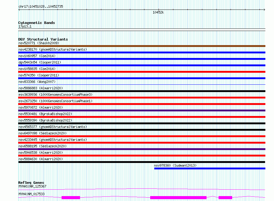Viewport: 274px width, 201px height.
Task: Open the esv2673250 (1000GenomesConsortiumPhase1) label
Action: 55,101
